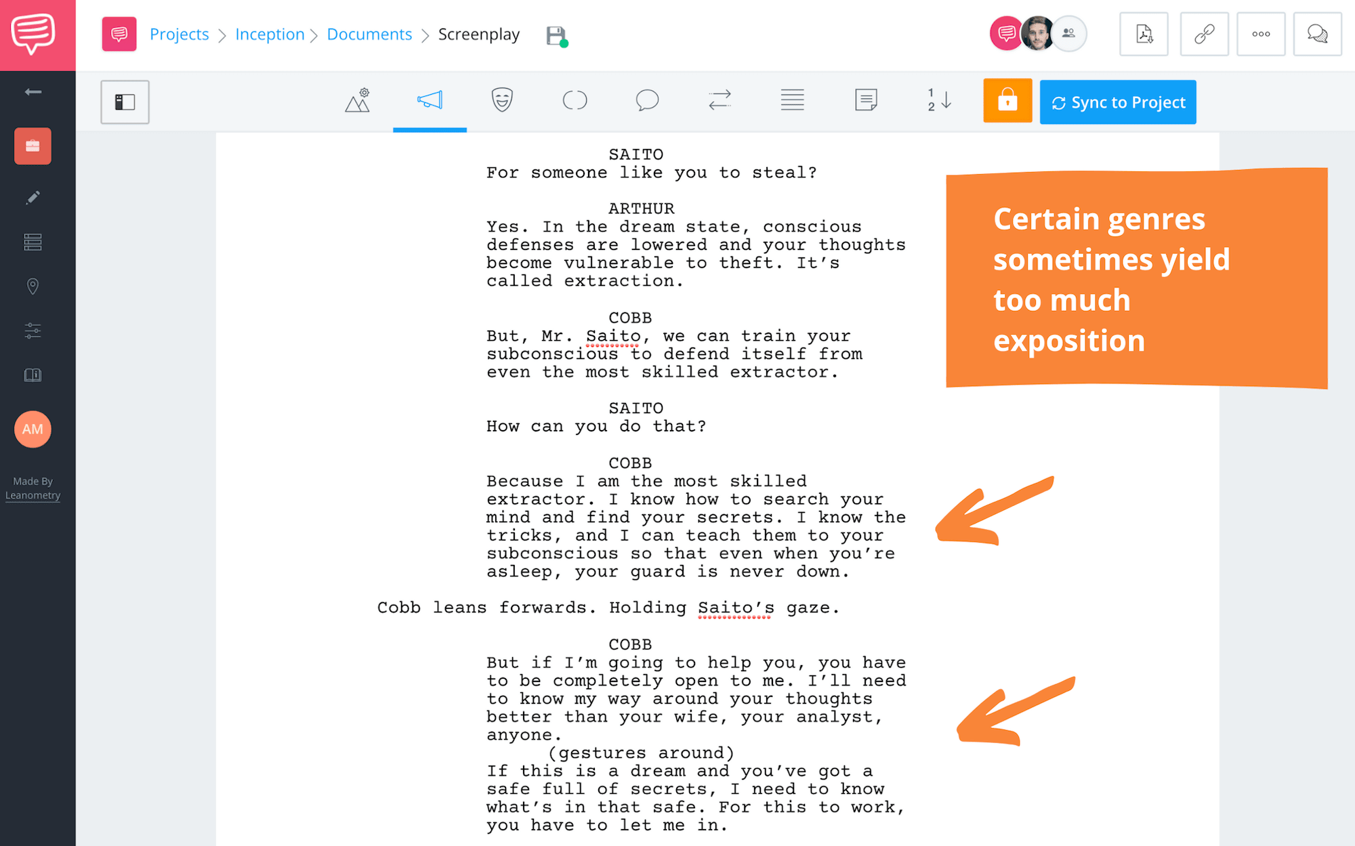The width and height of the screenshot is (1355, 846).
Task: Toggle the orange lock button
Action: point(1007,101)
